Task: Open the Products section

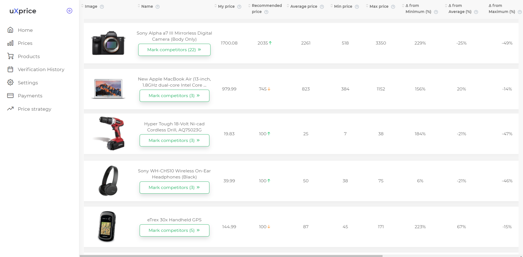Action: [29, 56]
